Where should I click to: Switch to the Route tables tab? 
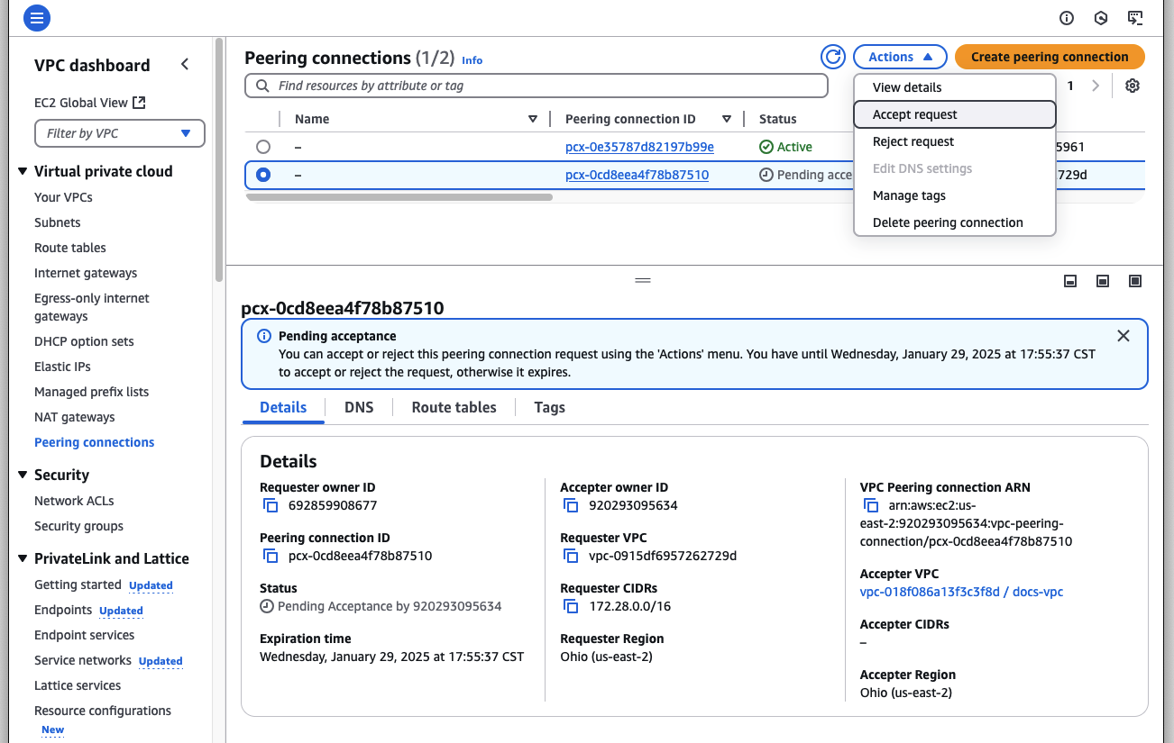[x=454, y=407]
